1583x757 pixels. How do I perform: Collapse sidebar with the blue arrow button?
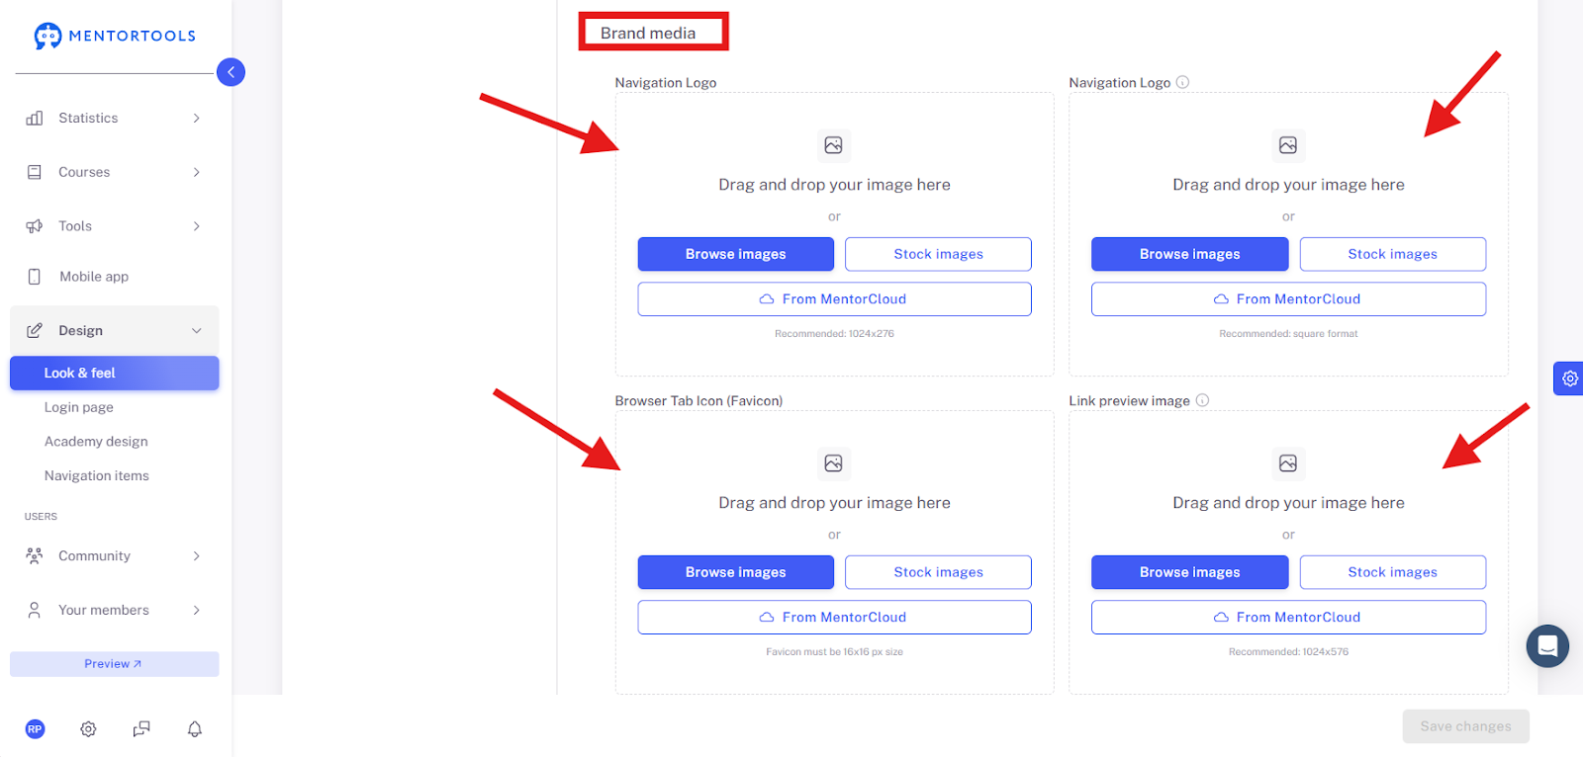click(231, 72)
